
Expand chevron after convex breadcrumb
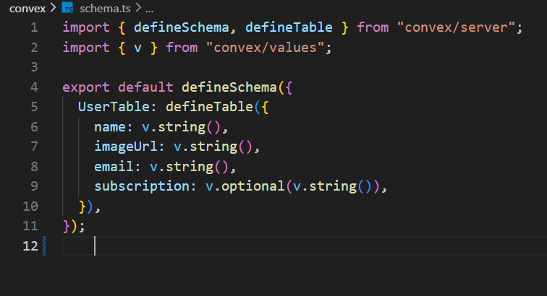(53, 8)
